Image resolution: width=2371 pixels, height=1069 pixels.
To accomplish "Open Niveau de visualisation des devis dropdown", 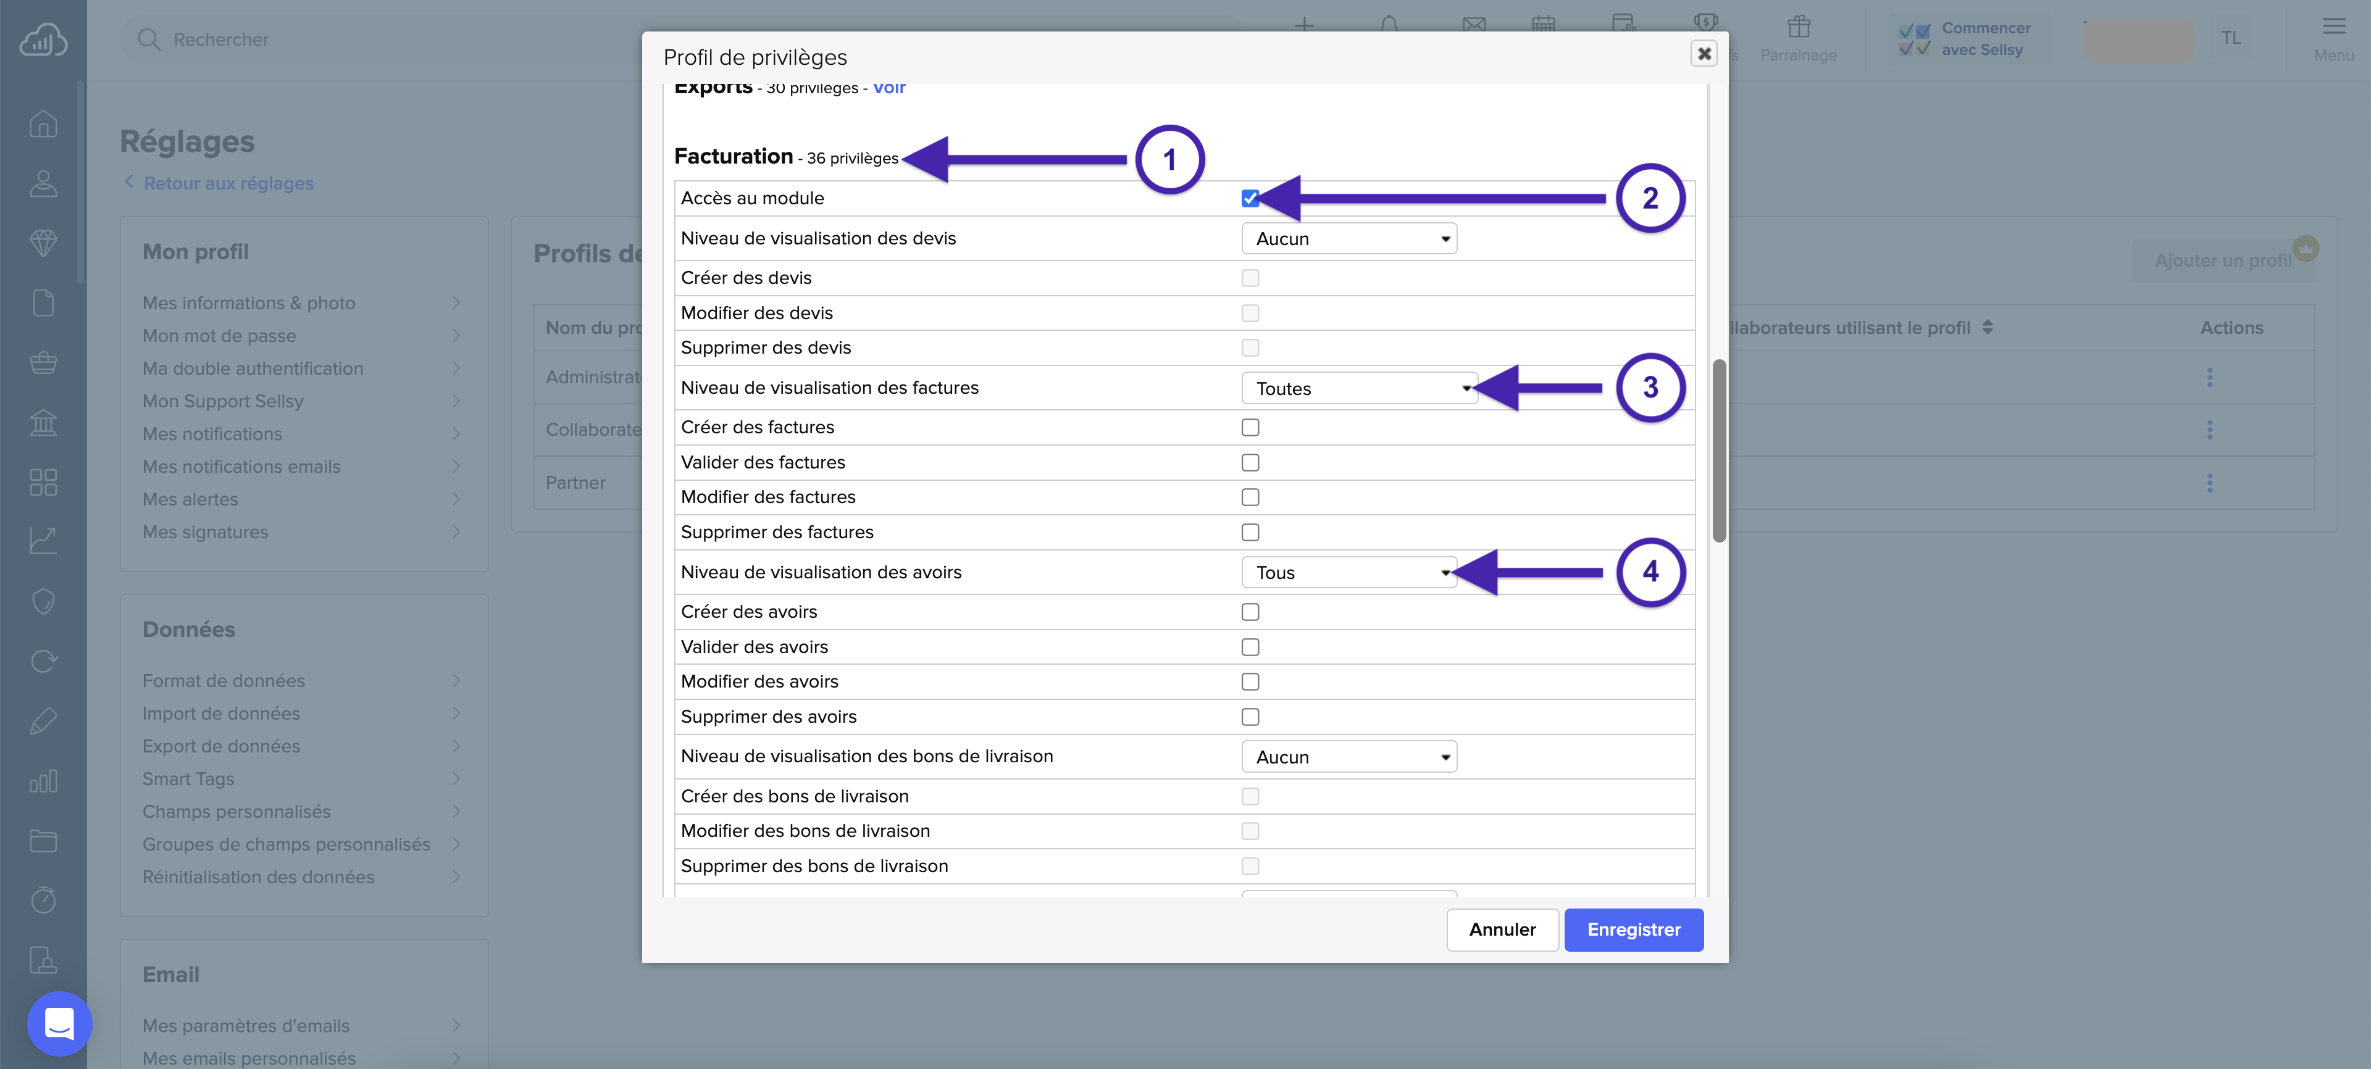I will tap(1349, 239).
